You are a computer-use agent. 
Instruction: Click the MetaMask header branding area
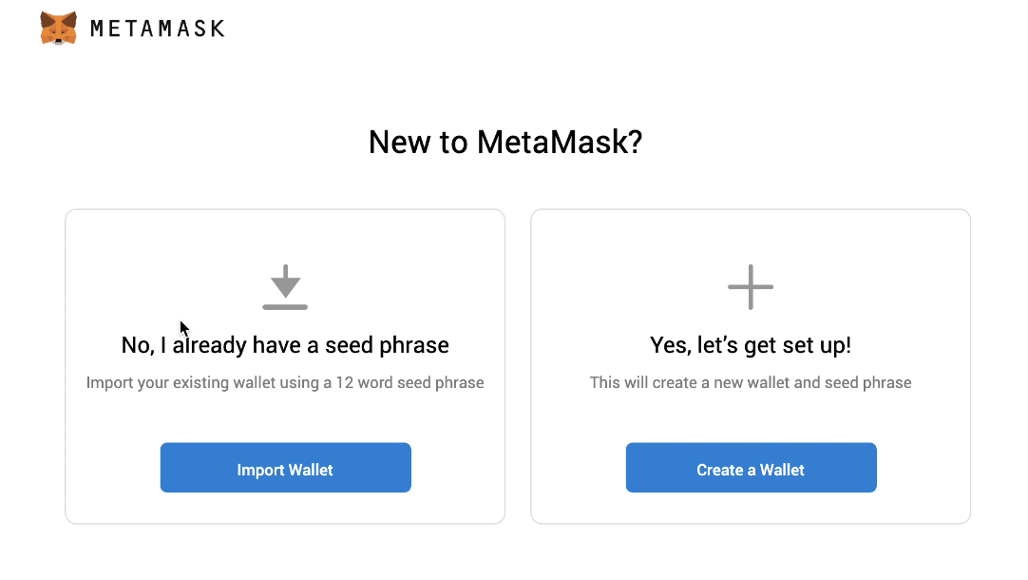(x=131, y=28)
